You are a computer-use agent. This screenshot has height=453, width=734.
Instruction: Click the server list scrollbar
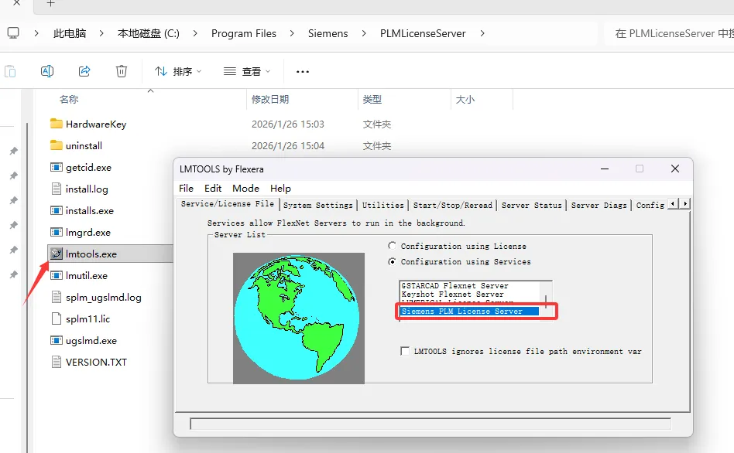click(546, 301)
